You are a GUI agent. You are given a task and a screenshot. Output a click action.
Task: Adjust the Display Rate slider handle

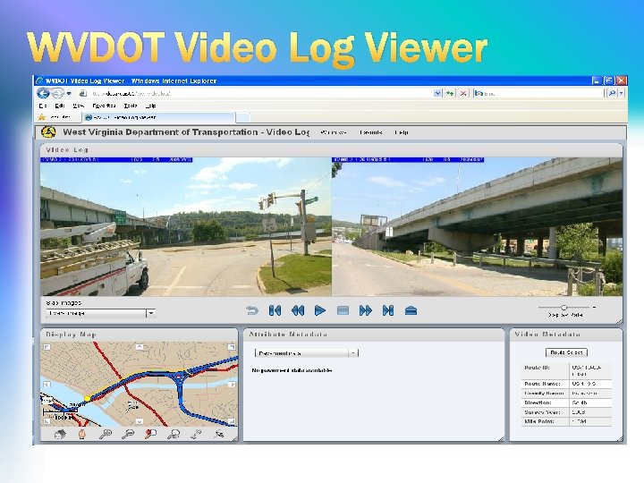point(563,307)
